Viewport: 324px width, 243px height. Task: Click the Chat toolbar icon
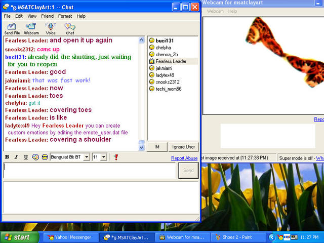tap(70, 29)
